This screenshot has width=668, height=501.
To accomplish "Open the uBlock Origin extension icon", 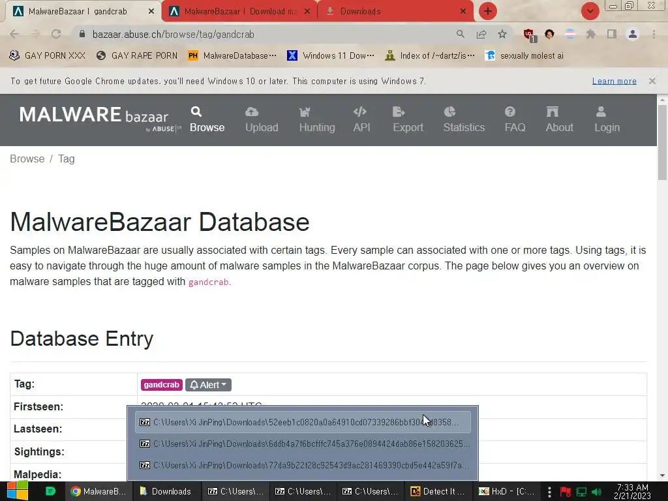I will (530, 35).
